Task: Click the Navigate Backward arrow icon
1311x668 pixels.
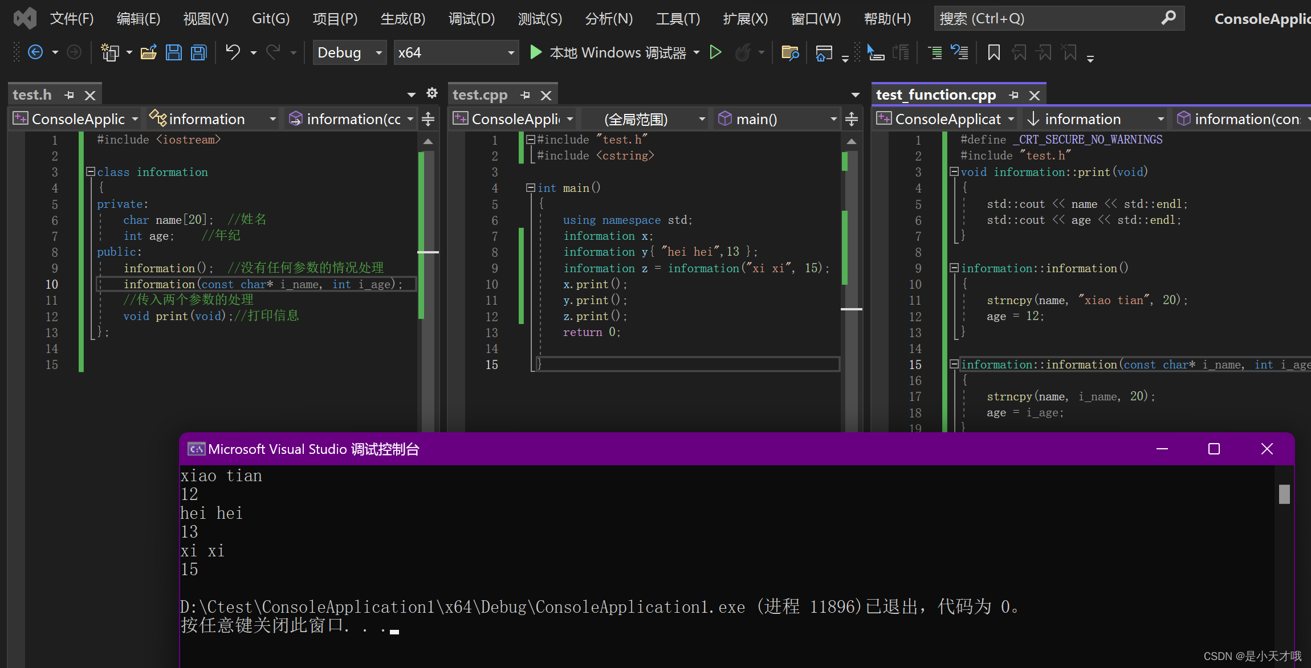Action: [x=35, y=52]
